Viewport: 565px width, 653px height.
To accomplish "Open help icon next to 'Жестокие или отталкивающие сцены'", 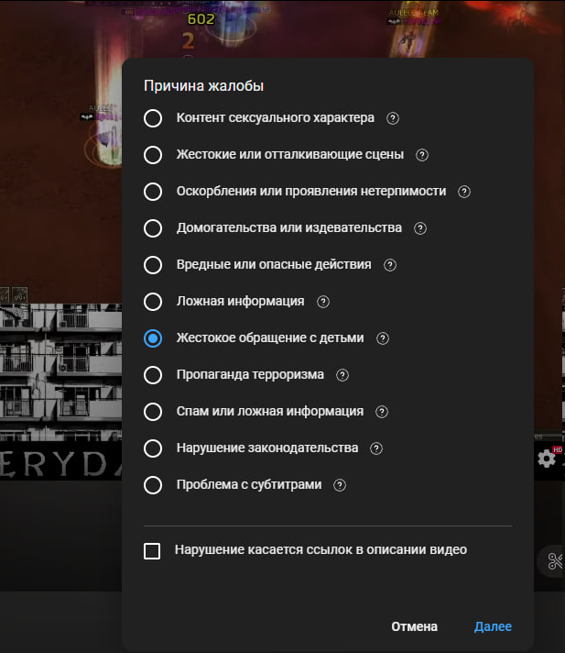I will [x=422, y=155].
